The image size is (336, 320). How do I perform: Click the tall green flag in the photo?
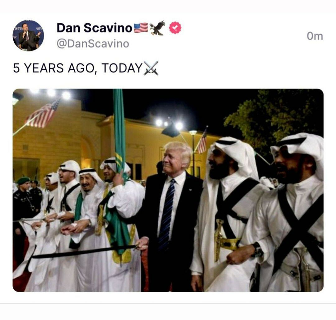pos(119,133)
